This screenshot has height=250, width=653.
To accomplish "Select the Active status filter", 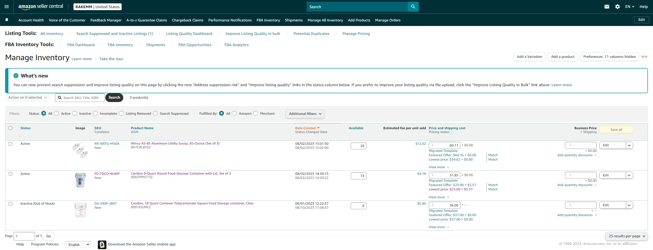I will [x=57, y=113].
